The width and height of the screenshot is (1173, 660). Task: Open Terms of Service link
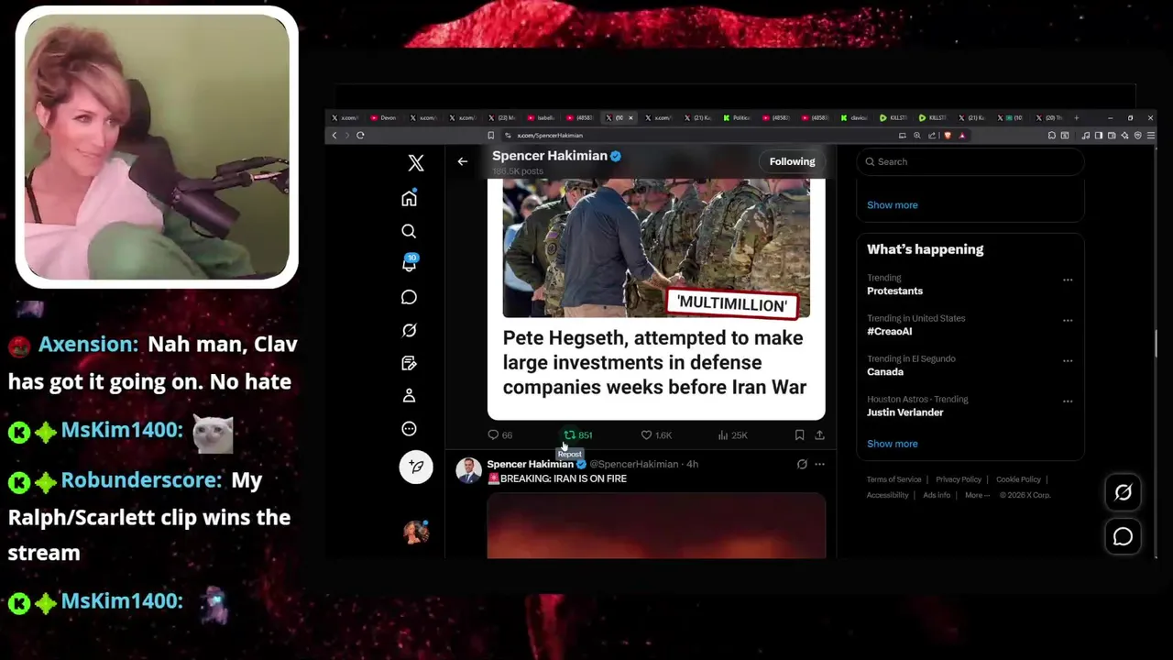tap(893, 479)
